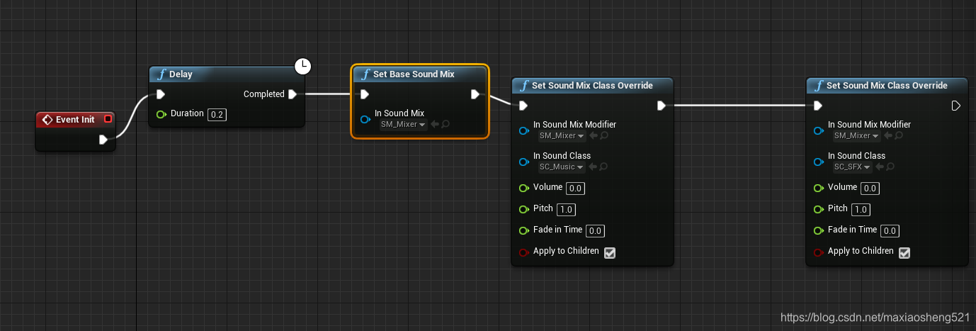Click the magnifier icon beside SC_SFX
The height and width of the screenshot is (331, 976).
890,167
